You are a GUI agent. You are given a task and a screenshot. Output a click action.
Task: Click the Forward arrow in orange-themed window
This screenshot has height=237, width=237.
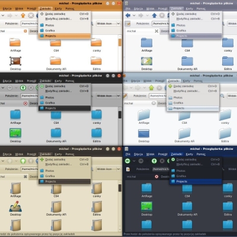9,15
